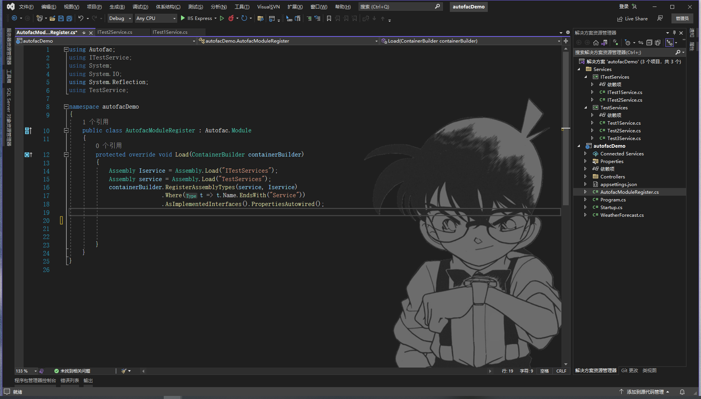Screen dimensions: 701x399
Task: Collapse the AutofacModuleRegister class outline toggle
Action: click(66, 130)
